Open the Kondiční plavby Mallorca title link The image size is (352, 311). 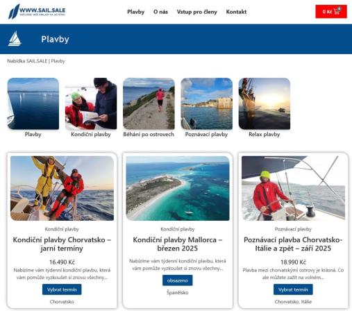tap(178, 244)
